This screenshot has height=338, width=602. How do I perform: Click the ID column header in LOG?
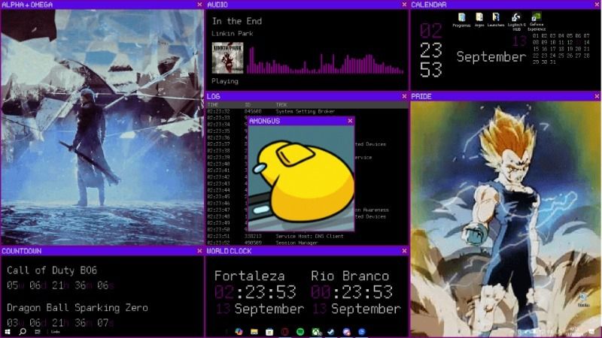[x=248, y=104]
